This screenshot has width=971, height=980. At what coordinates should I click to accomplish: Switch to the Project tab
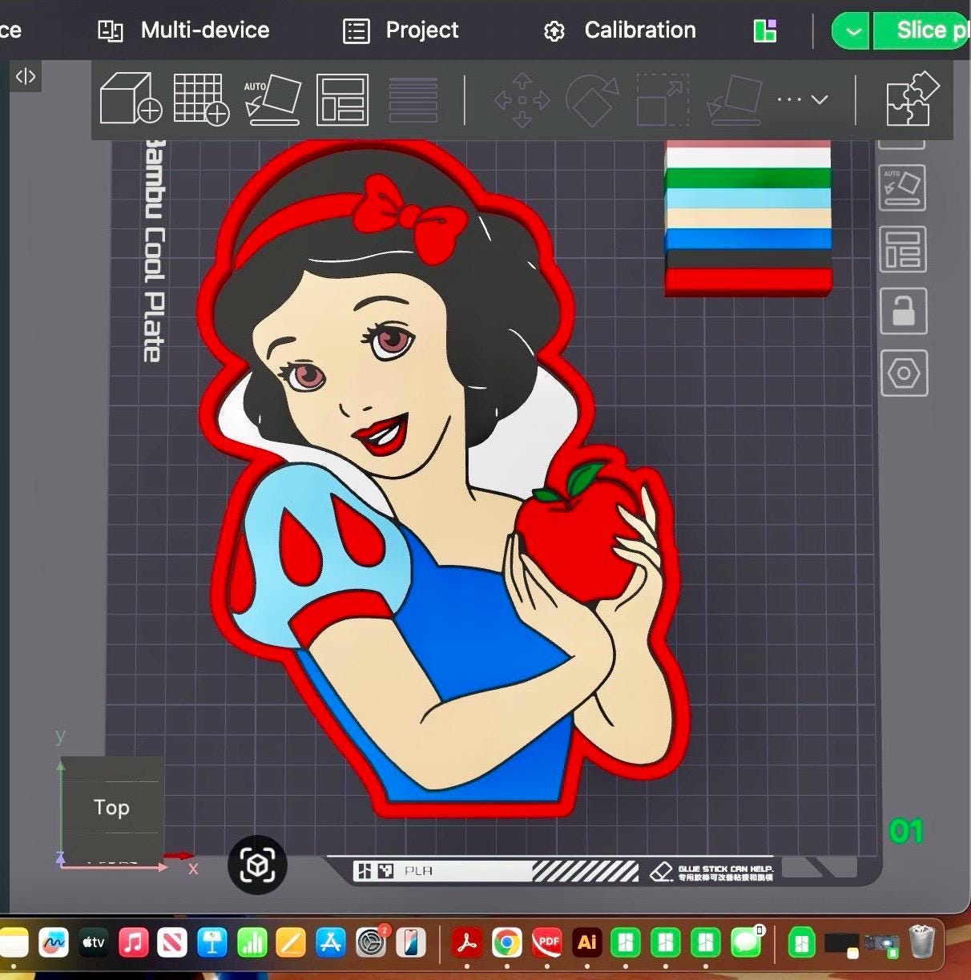(401, 30)
